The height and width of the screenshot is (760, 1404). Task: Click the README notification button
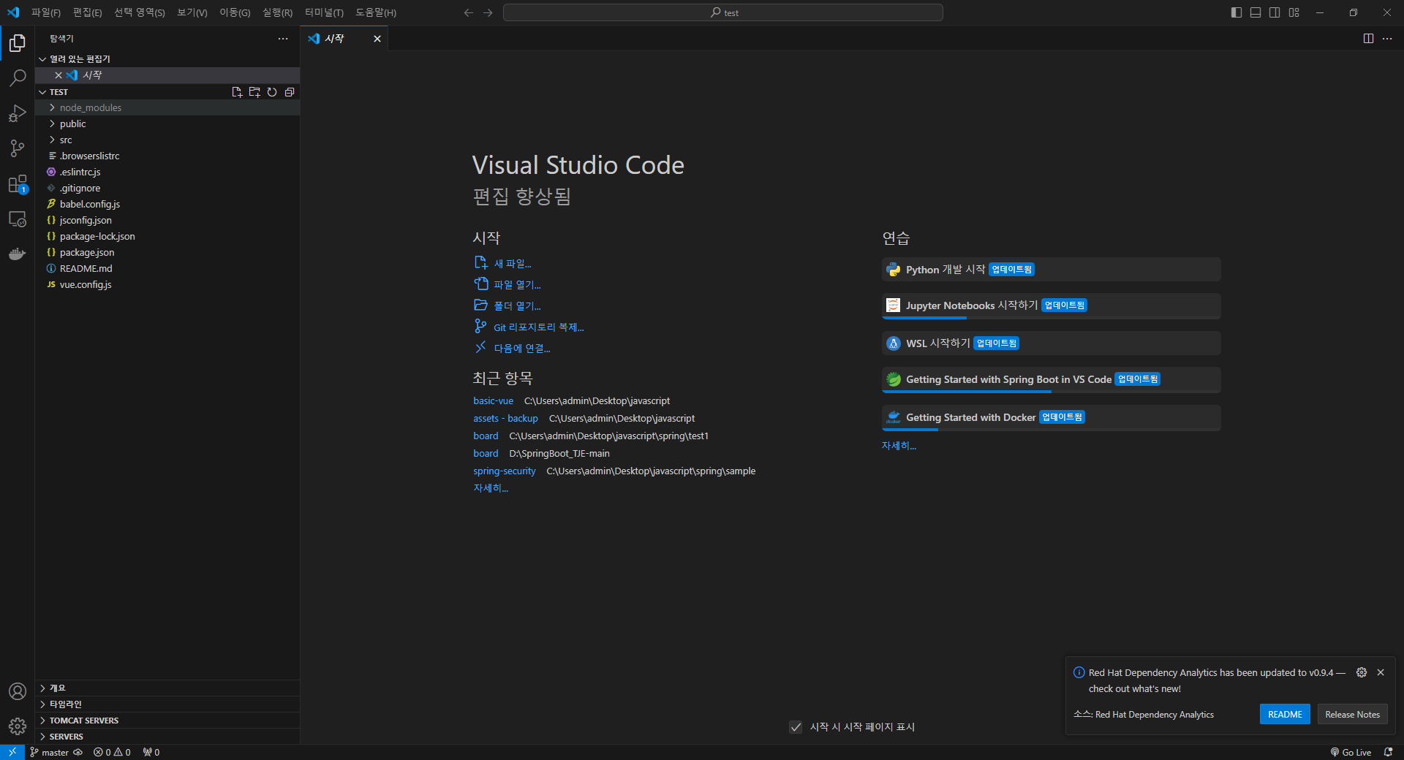tap(1285, 715)
